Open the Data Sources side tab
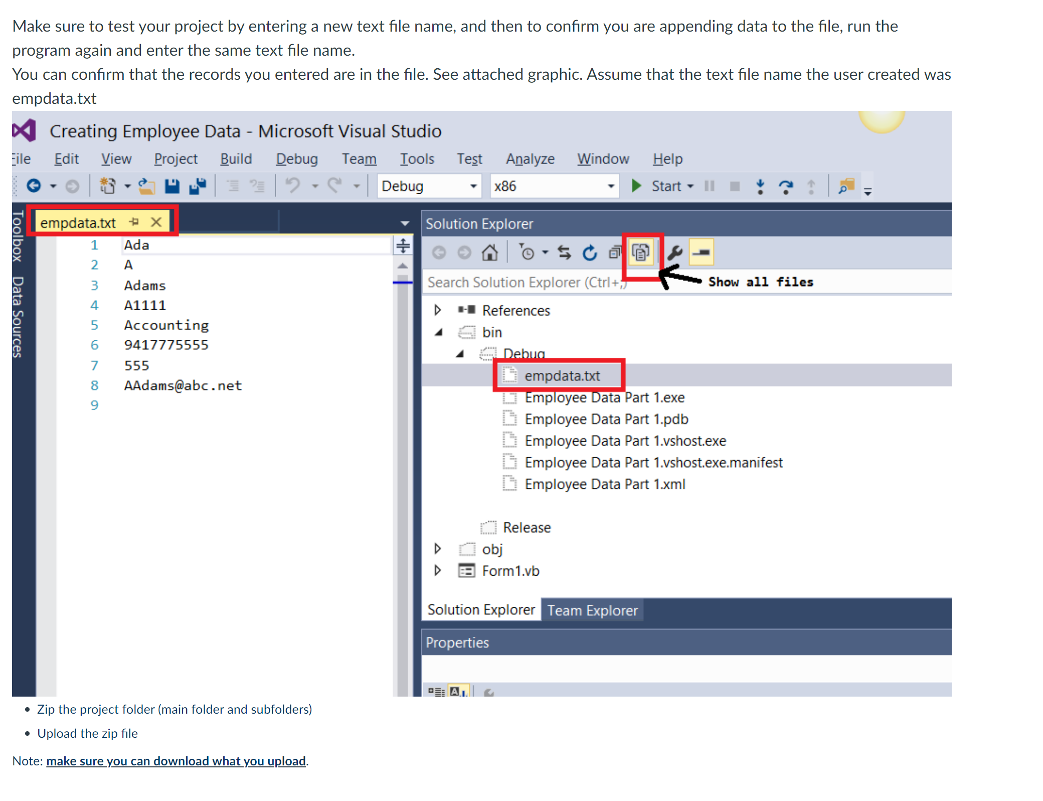Viewport: 1043px width, 801px height. click(18, 317)
